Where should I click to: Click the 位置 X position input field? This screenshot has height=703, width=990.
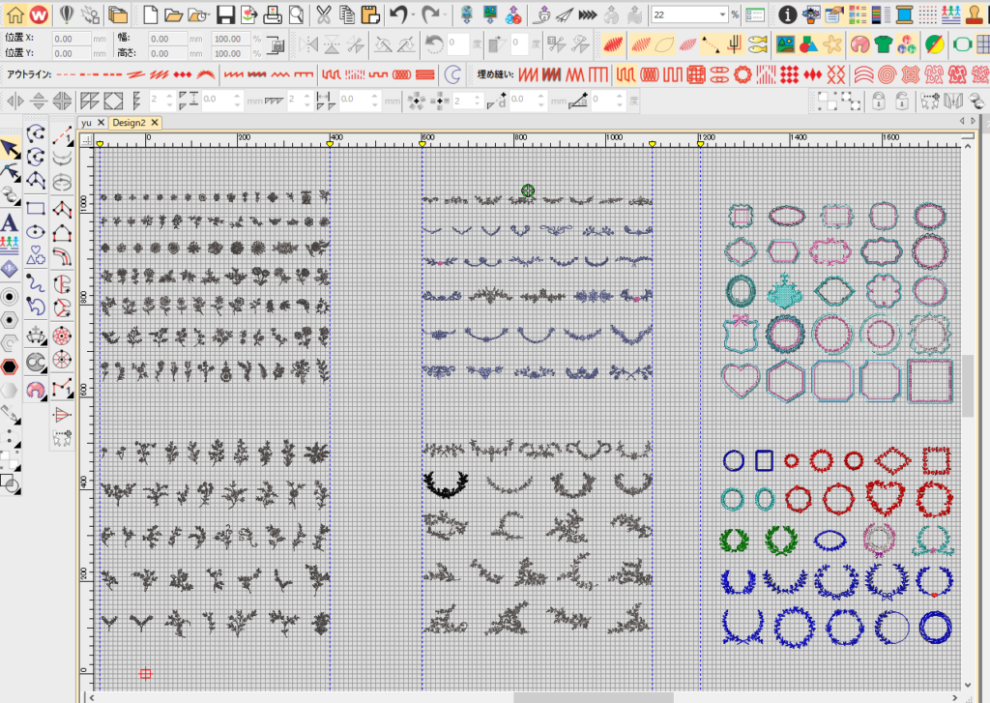click(x=75, y=39)
